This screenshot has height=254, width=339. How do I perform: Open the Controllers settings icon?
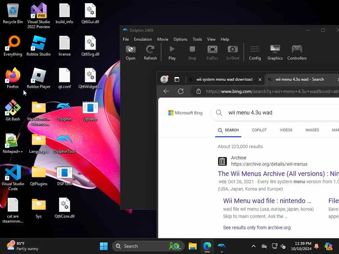coord(297,53)
